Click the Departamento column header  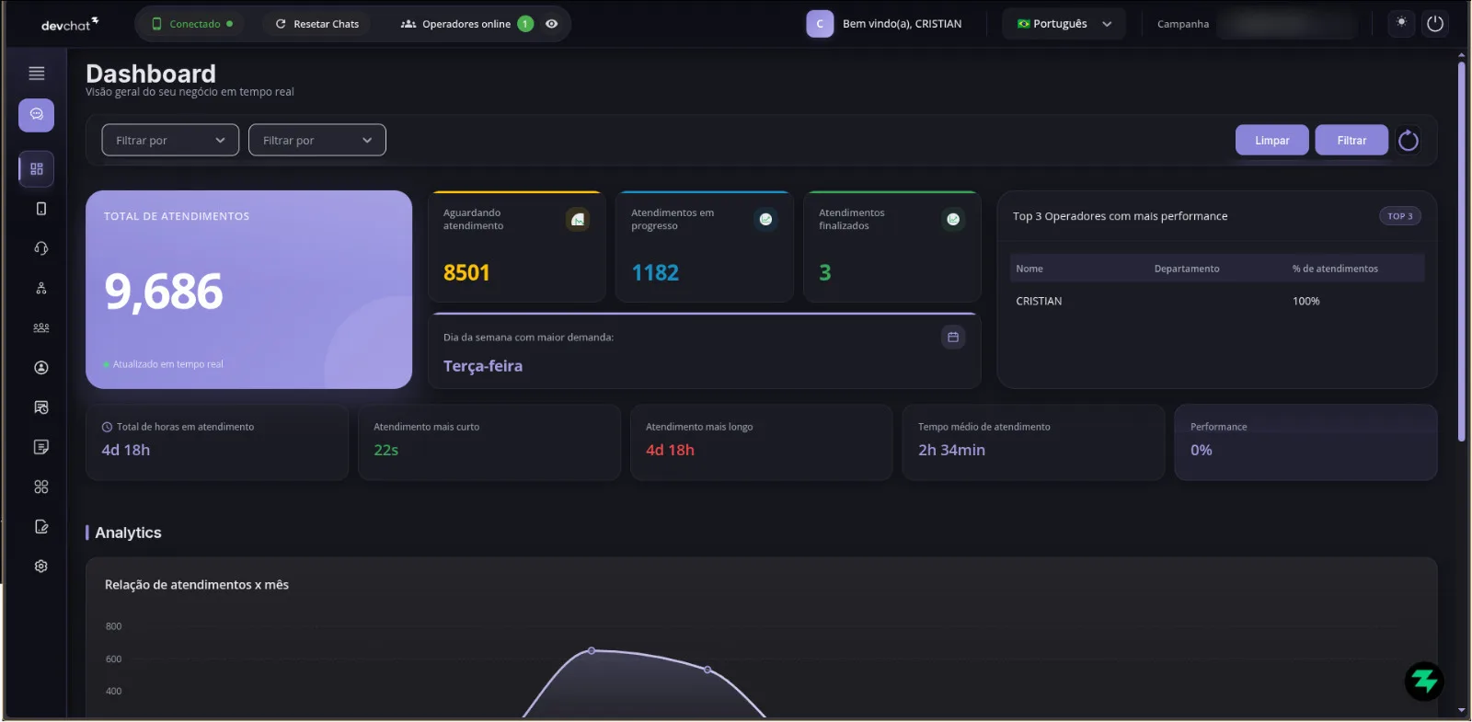point(1187,269)
